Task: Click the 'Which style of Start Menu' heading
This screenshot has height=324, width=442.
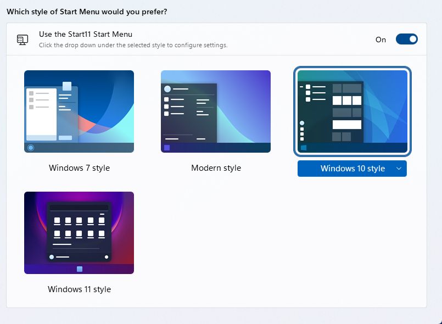Action: [x=87, y=12]
